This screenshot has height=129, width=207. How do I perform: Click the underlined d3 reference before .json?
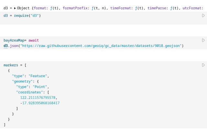tap(6, 46)
